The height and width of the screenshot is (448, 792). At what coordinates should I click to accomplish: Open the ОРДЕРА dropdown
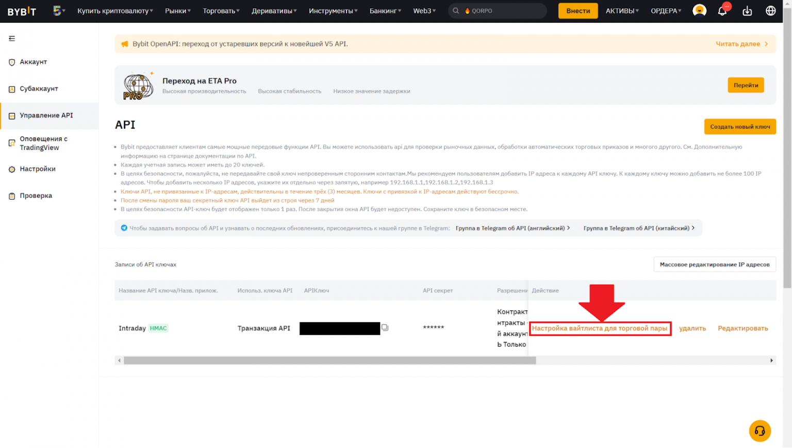pyautogui.click(x=665, y=10)
